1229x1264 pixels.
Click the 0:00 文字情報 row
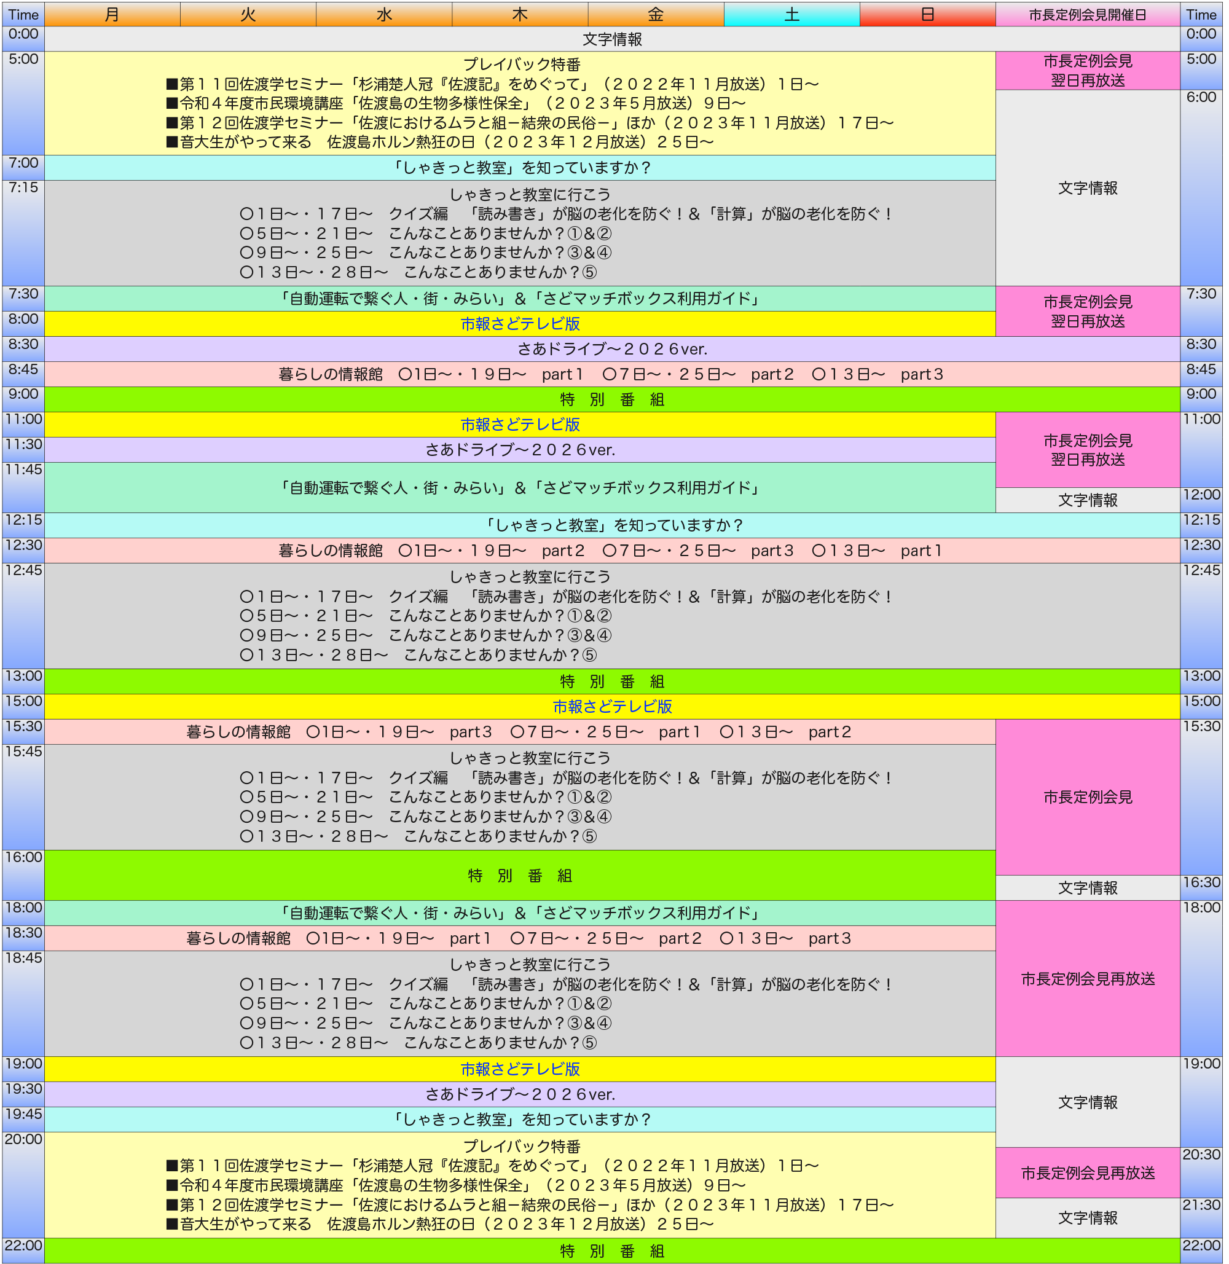click(x=612, y=39)
